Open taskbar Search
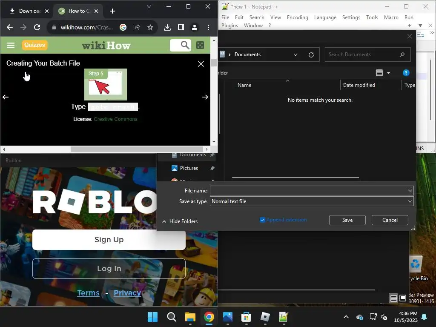Image resolution: width=436 pixels, height=327 pixels. pyautogui.click(x=171, y=317)
